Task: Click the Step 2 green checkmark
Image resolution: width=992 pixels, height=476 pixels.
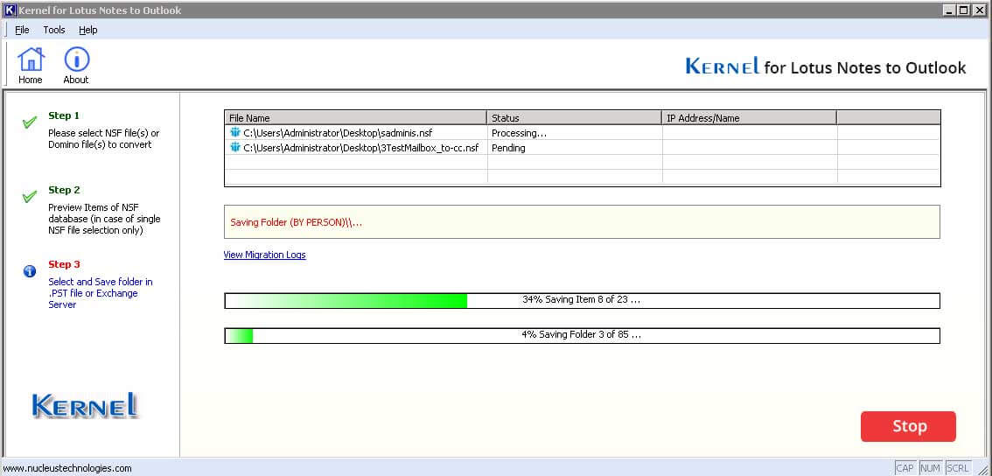Action: point(30,197)
